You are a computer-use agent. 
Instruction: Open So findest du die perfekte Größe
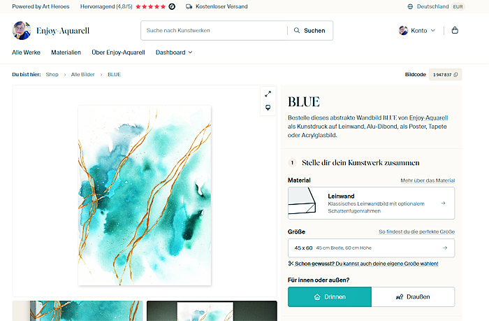tap(416, 231)
